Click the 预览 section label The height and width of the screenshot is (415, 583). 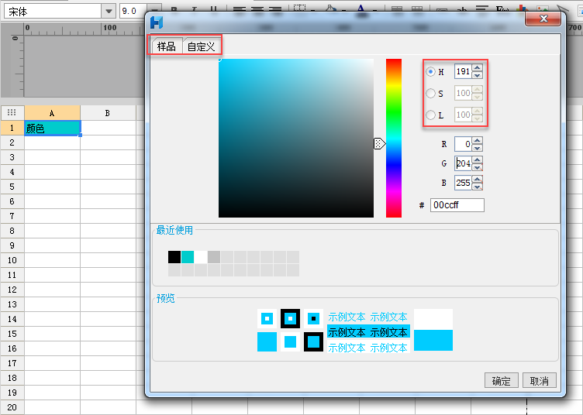(x=165, y=298)
